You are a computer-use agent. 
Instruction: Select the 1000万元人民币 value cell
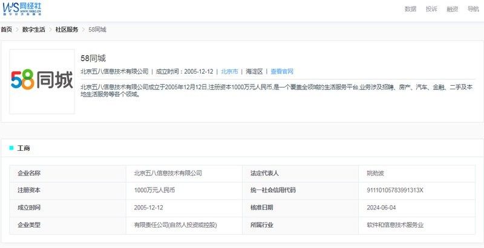(x=185, y=191)
